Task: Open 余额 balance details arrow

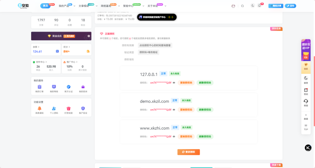Action: [x=39, y=47]
